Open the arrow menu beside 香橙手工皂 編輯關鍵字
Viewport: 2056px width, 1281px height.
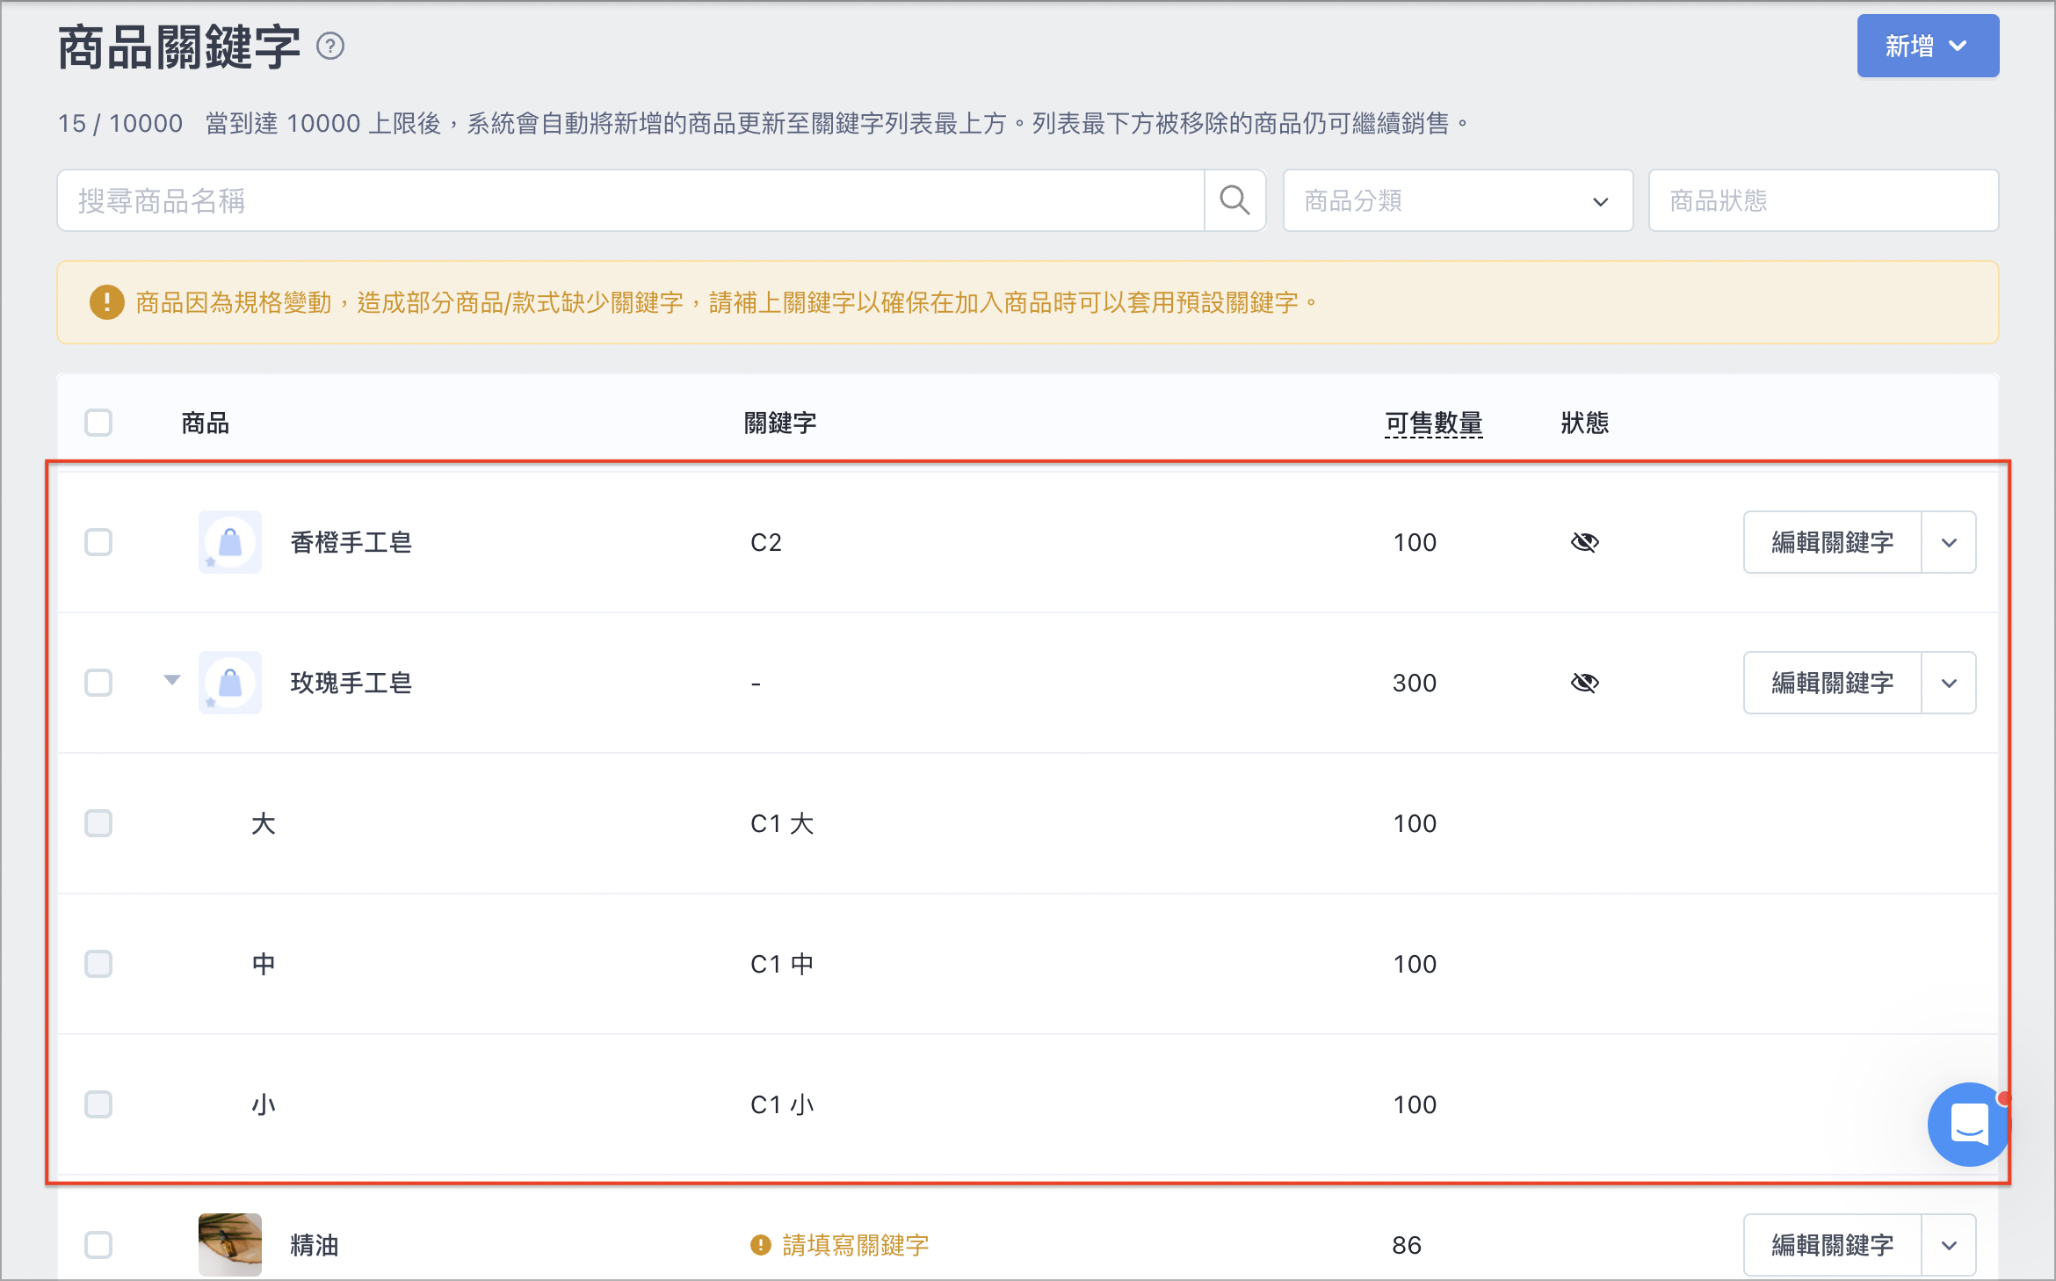pyautogui.click(x=1949, y=542)
